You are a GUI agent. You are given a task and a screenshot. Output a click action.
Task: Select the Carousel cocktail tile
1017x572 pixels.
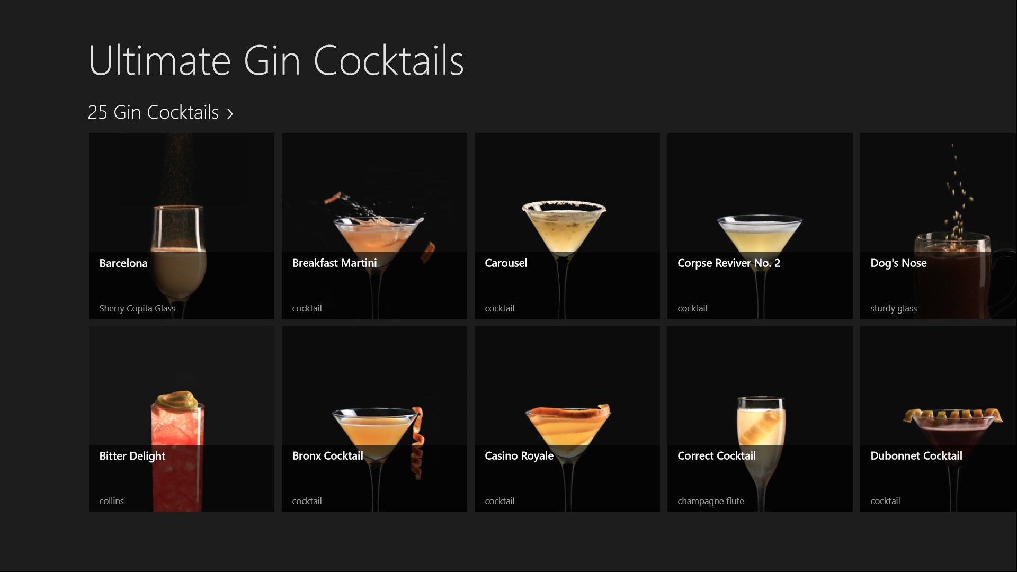coord(567,226)
